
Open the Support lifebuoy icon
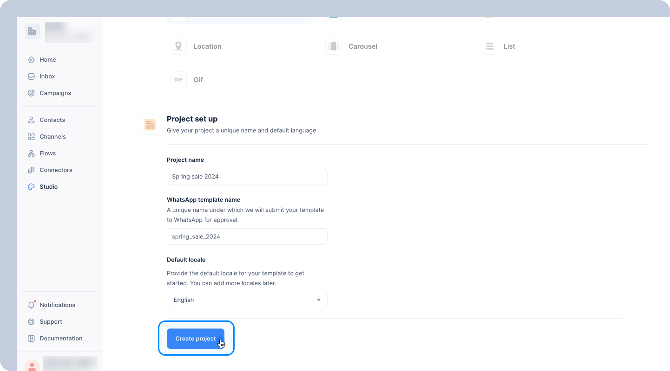[31, 322]
